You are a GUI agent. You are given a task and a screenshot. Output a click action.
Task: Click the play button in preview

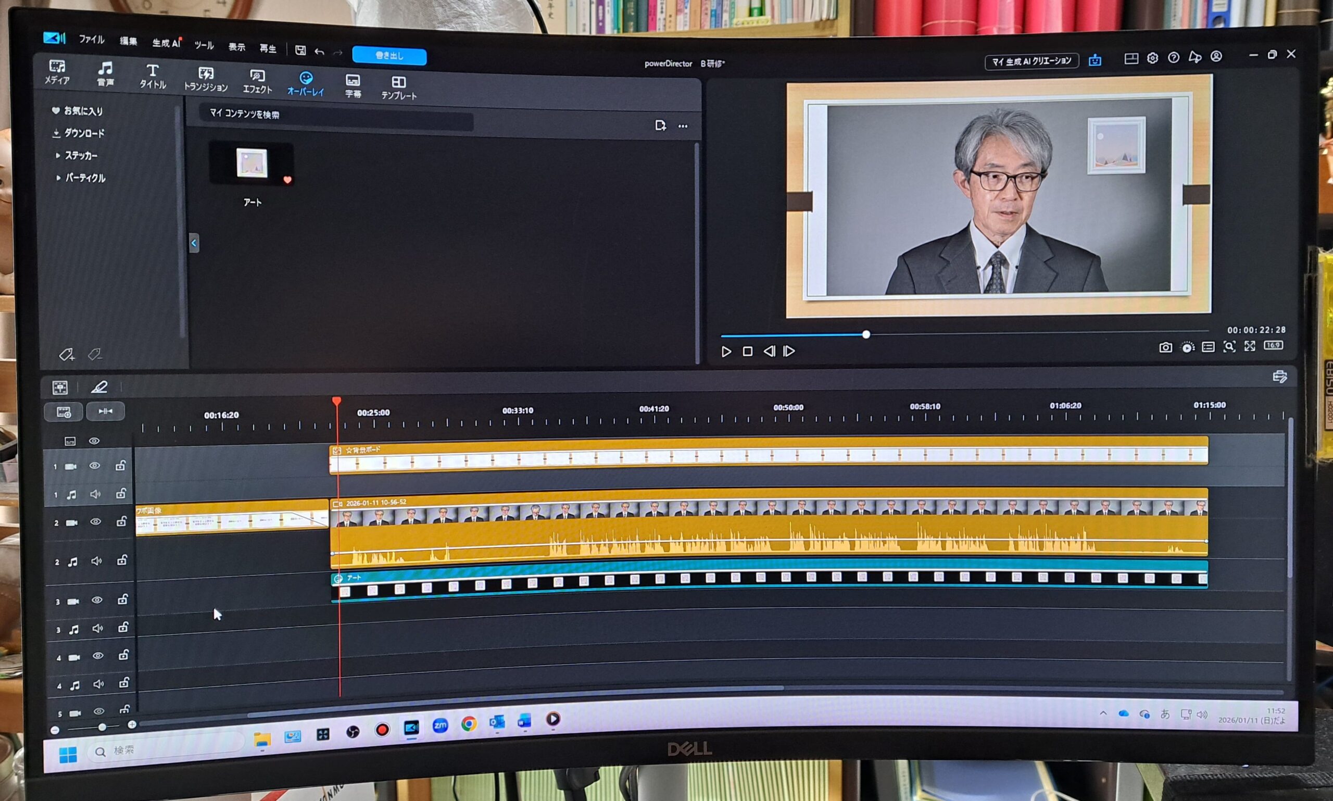coord(726,352)
